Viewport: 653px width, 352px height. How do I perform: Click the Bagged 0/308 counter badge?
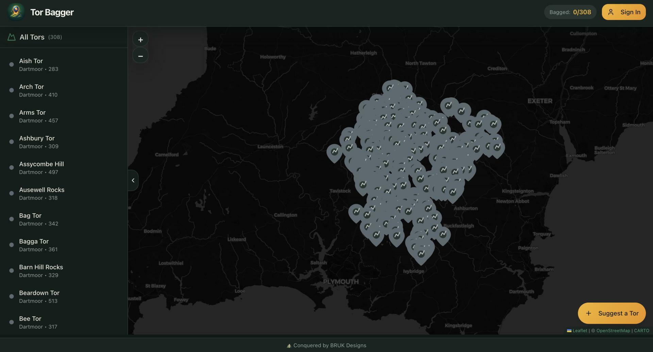(x=570, y=12)
